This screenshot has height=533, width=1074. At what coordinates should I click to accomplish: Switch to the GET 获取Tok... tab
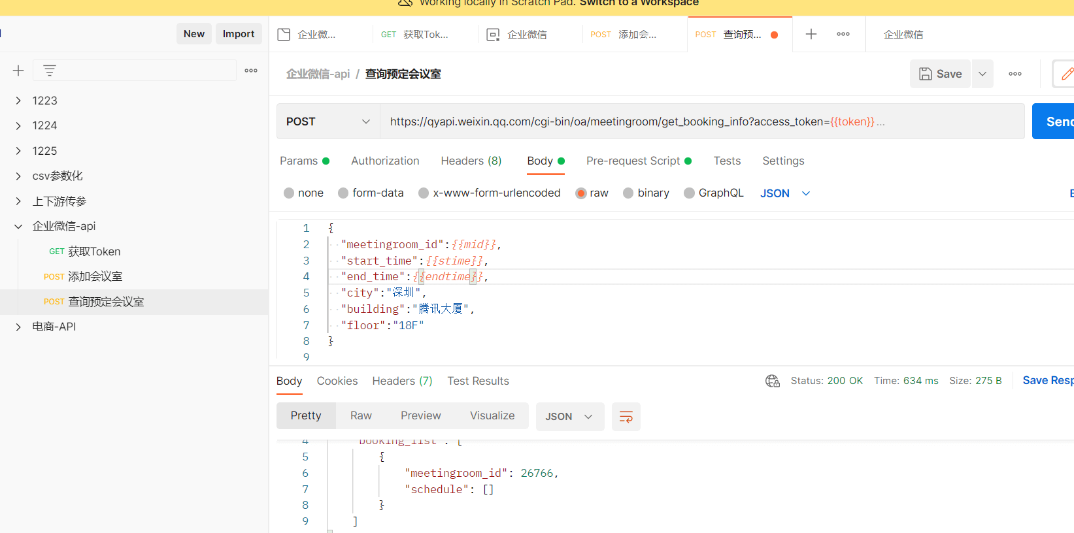425,35
